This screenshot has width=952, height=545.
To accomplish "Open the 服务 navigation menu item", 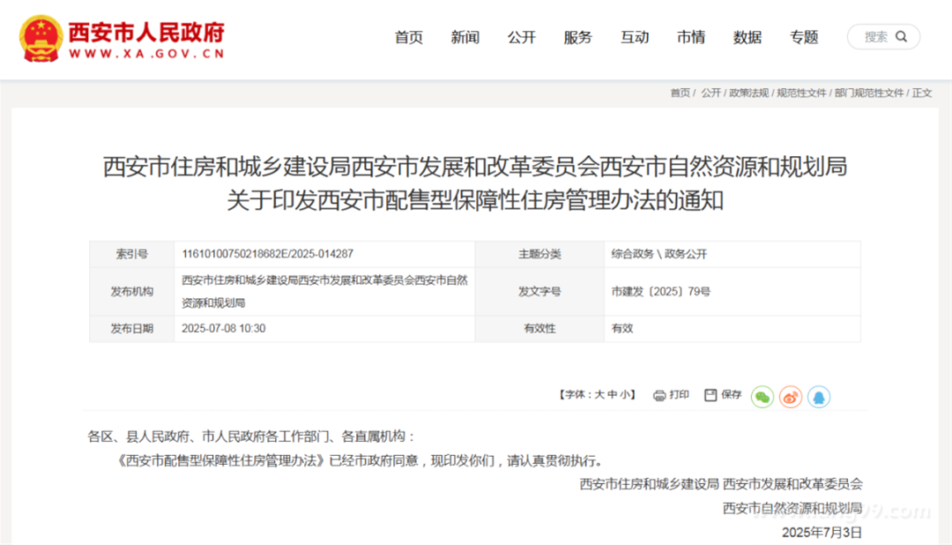I will point(578,37).
